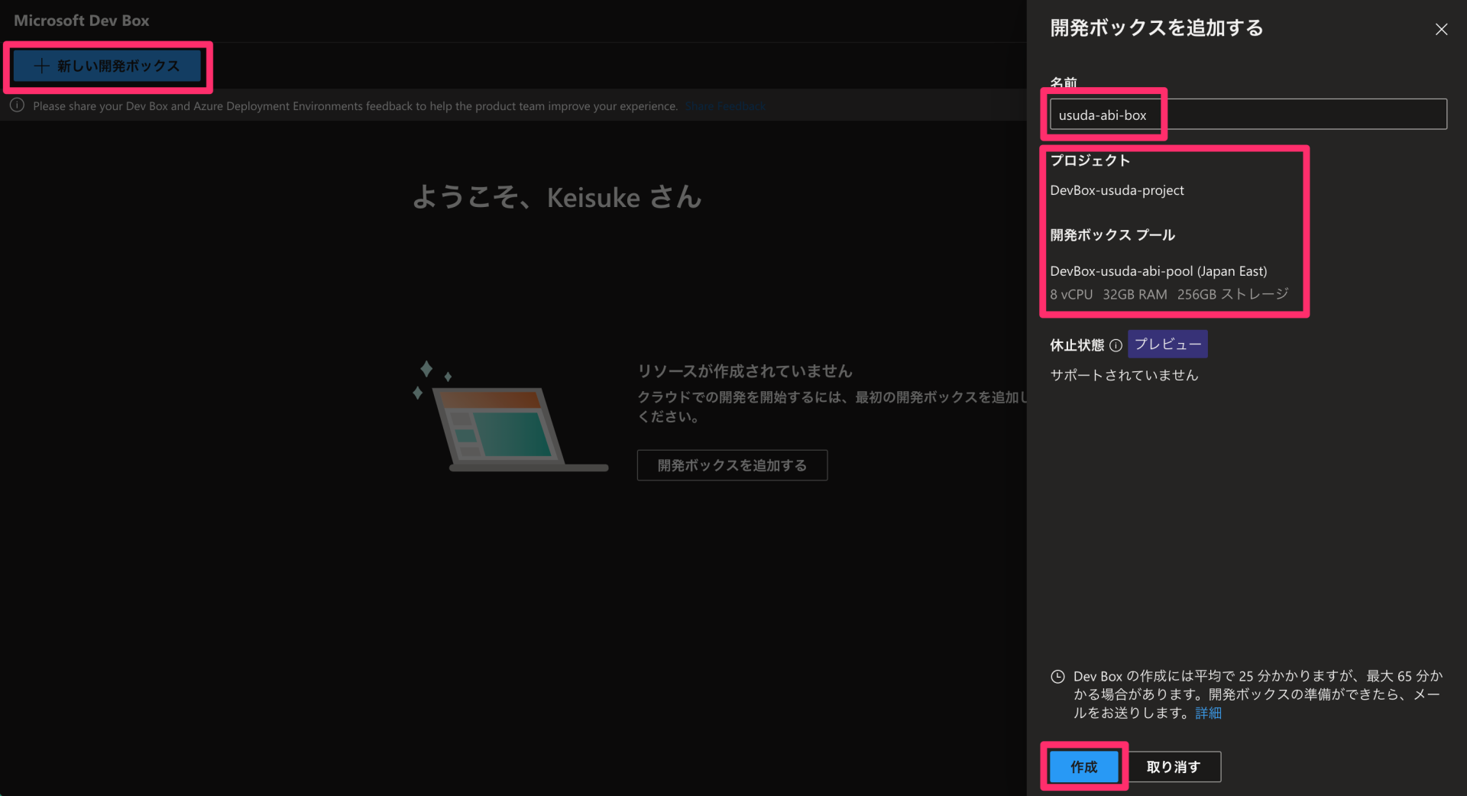This screenshot has width=1467, height=796.
Task: Click the プレビュー badge next to 休止状態
Action: click(x=1167, y=344)
